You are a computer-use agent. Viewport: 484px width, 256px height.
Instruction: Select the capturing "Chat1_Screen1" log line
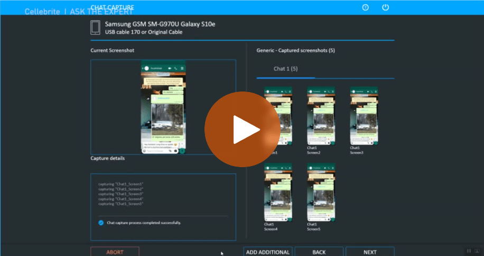[x=121, y=184]
